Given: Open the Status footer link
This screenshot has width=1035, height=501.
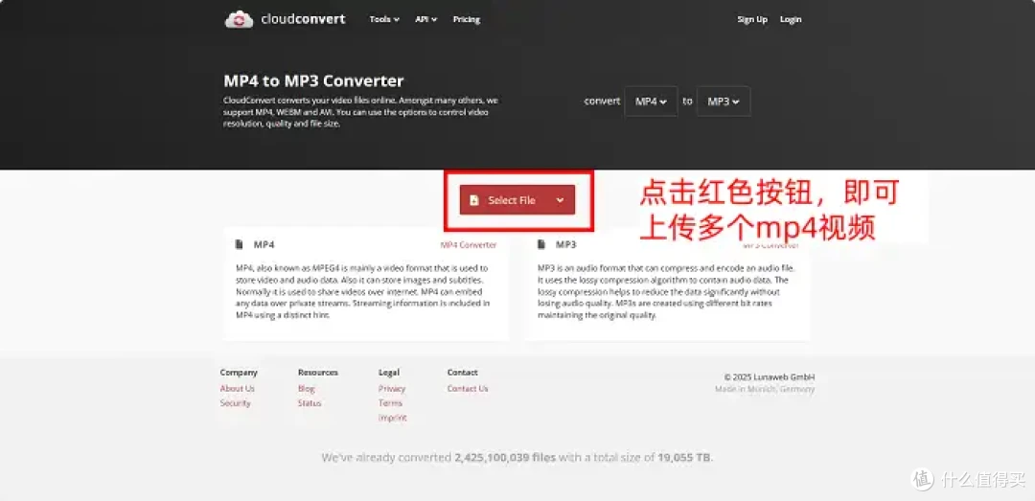Looking at the screenshot, I should pyautogui.click(x=310, y=403).
